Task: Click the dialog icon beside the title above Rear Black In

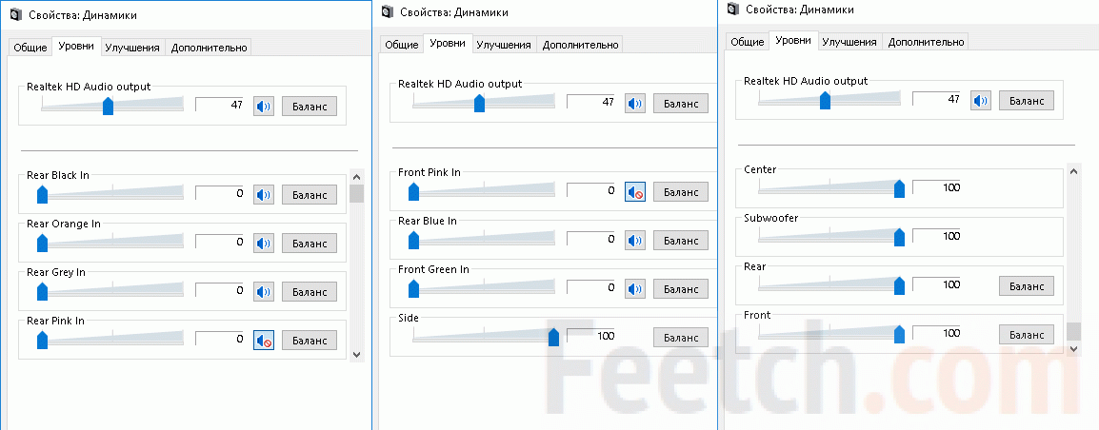Action: (x=15, y=15)
